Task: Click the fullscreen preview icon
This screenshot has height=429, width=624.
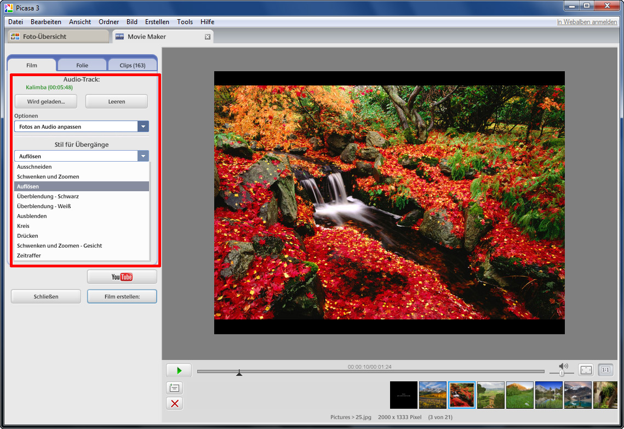Action: coord(586,370)
